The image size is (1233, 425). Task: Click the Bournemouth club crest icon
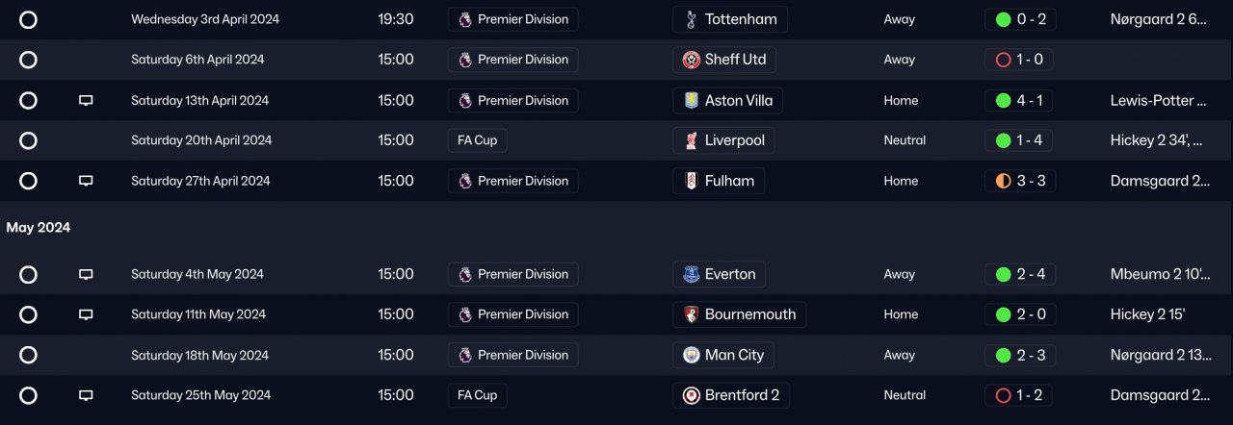click(691, 314)
